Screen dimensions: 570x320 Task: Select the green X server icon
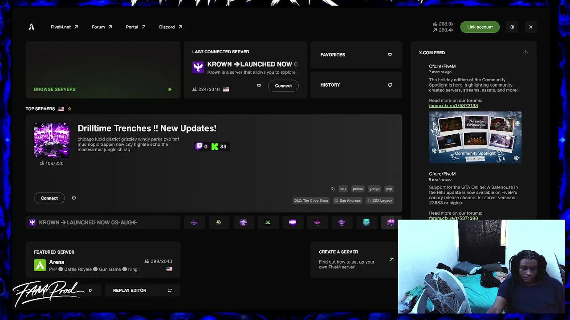tap(268, 222)
